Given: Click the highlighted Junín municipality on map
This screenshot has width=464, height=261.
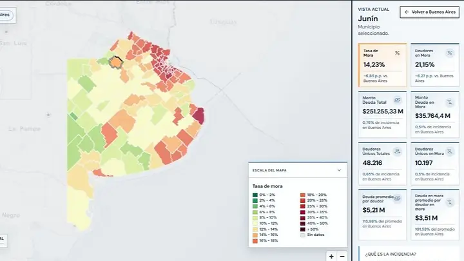Looking at the screenshot, I should (115, 63).
